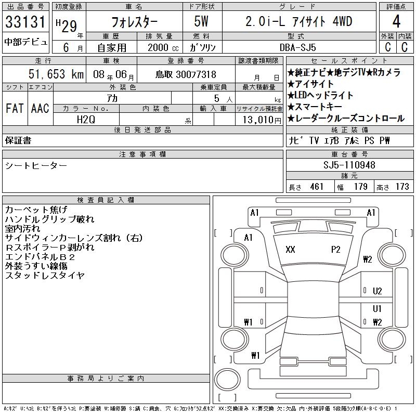Select exterior color アカ
This screenshot has height=416, width=416.
pyautogui.click(x=112, y=98)
